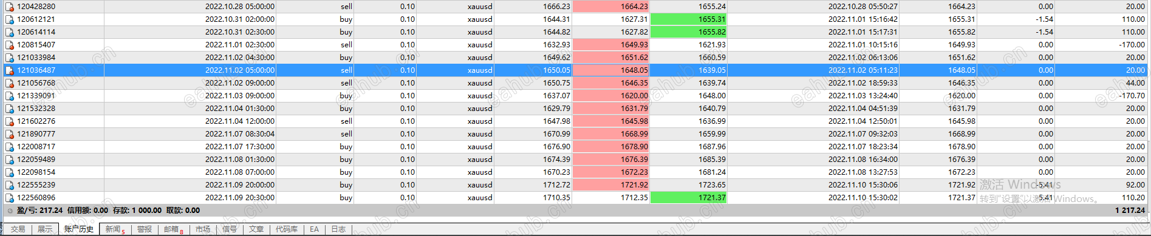Click take-profit value 1723.65
The image size is (1151, 236).
(712, 185)
